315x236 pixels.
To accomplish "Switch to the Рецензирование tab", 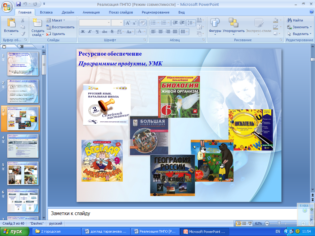I will coord(156,12).
